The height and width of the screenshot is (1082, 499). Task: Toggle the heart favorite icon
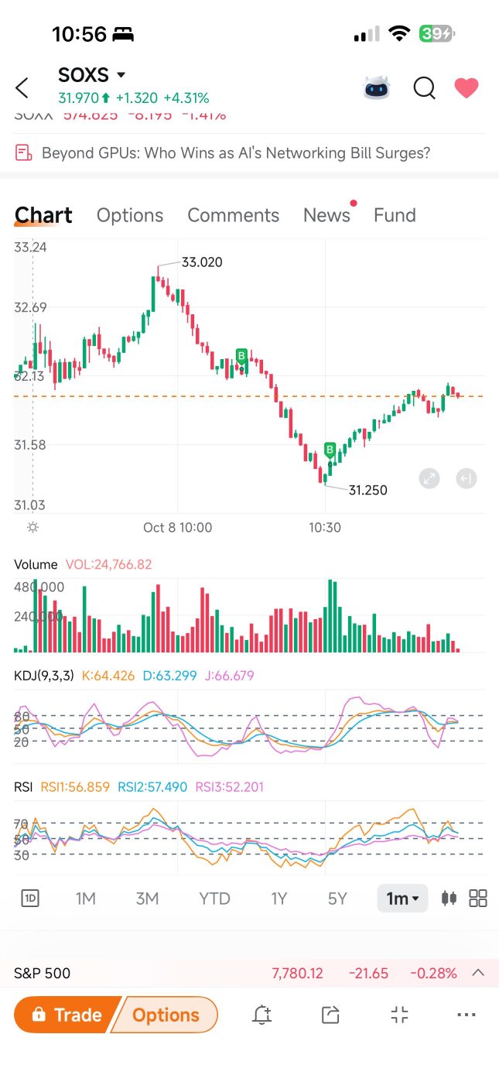coord(467,88)
